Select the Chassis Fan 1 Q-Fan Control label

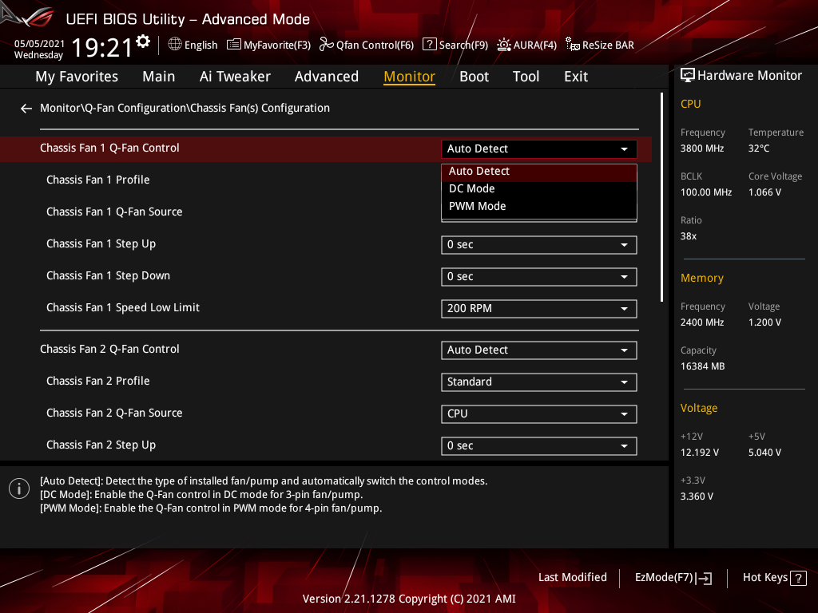tap(109, 148)
